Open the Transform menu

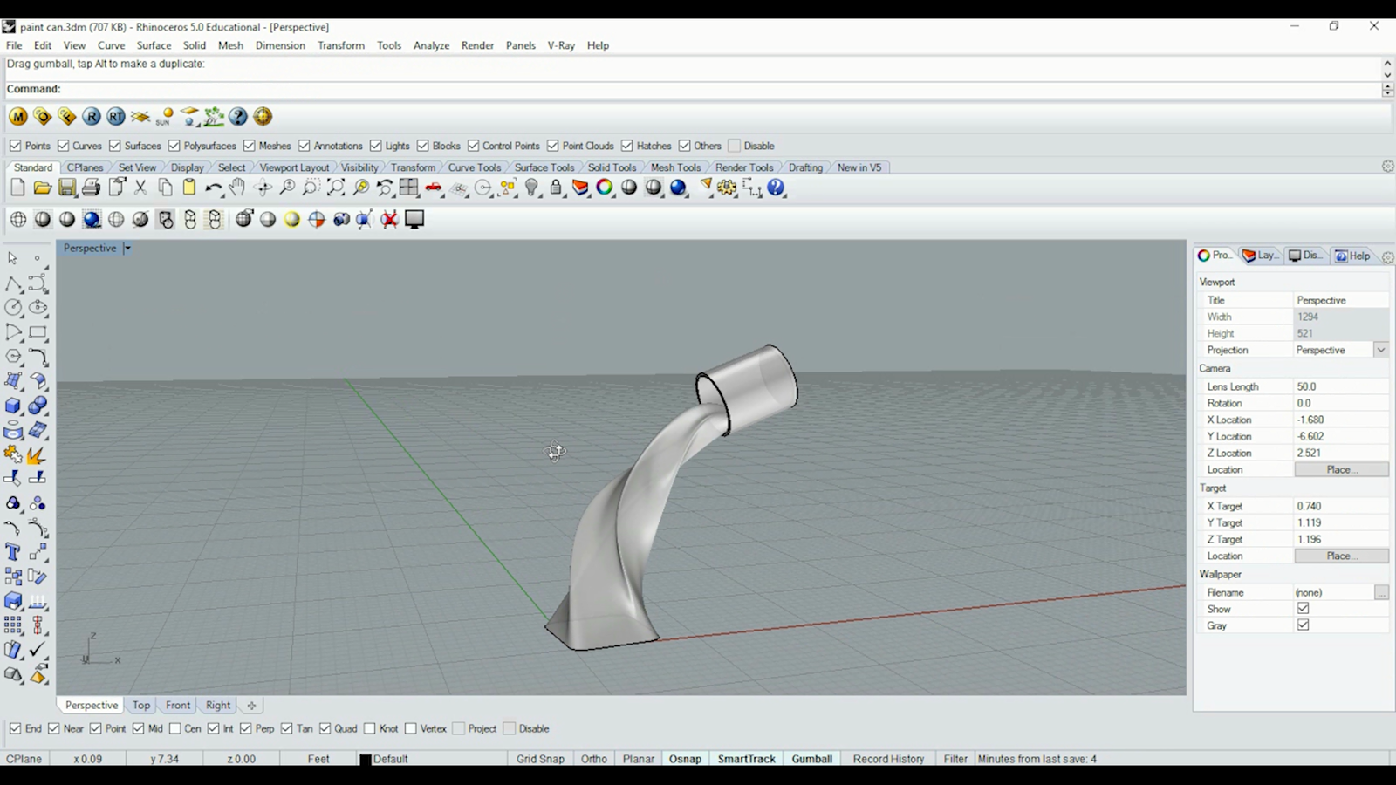[x=341, y=45]
